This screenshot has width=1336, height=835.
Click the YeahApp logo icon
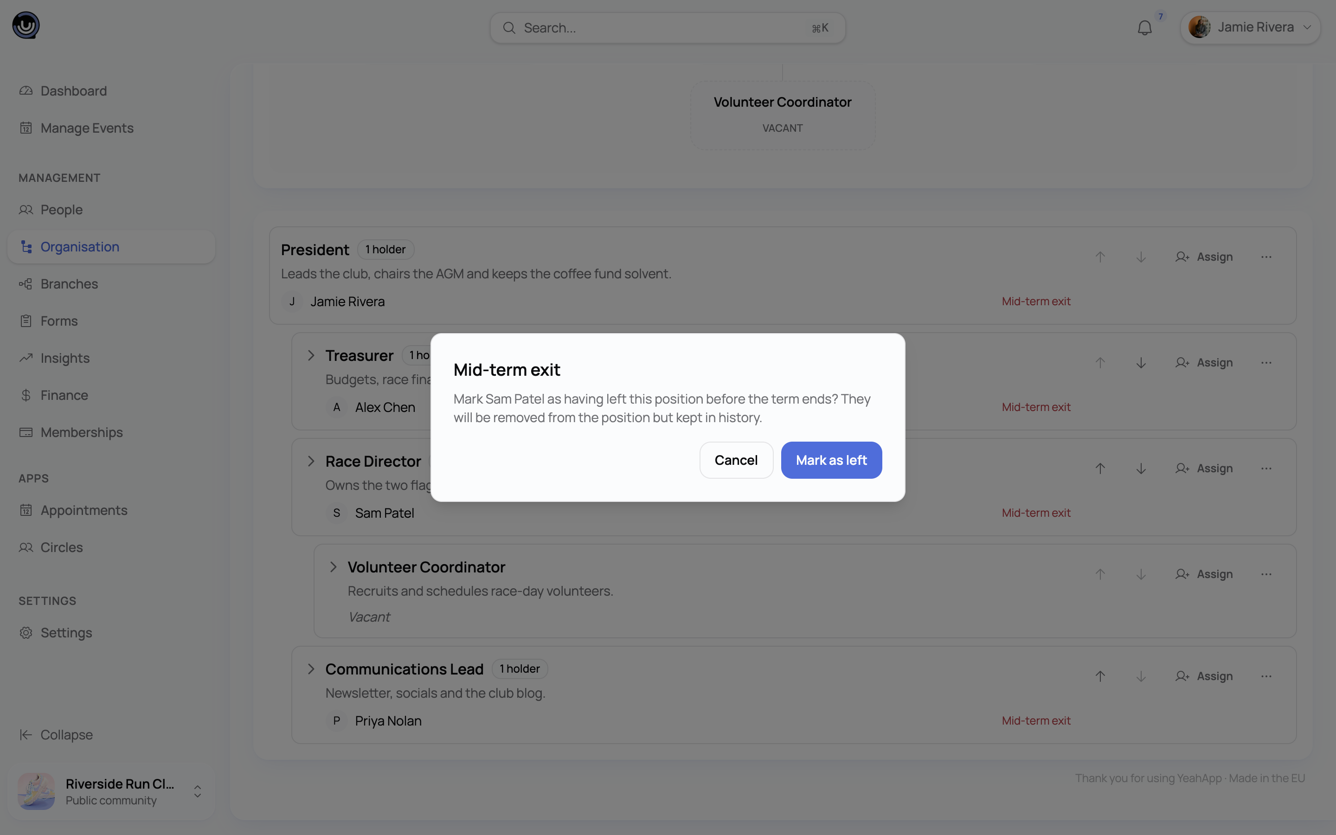[x=26, y=26]
